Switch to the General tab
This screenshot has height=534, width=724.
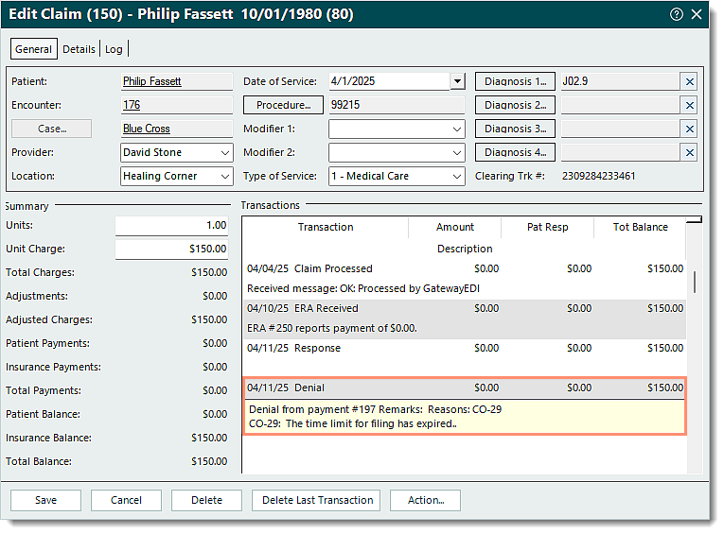[x=34, y=49]
